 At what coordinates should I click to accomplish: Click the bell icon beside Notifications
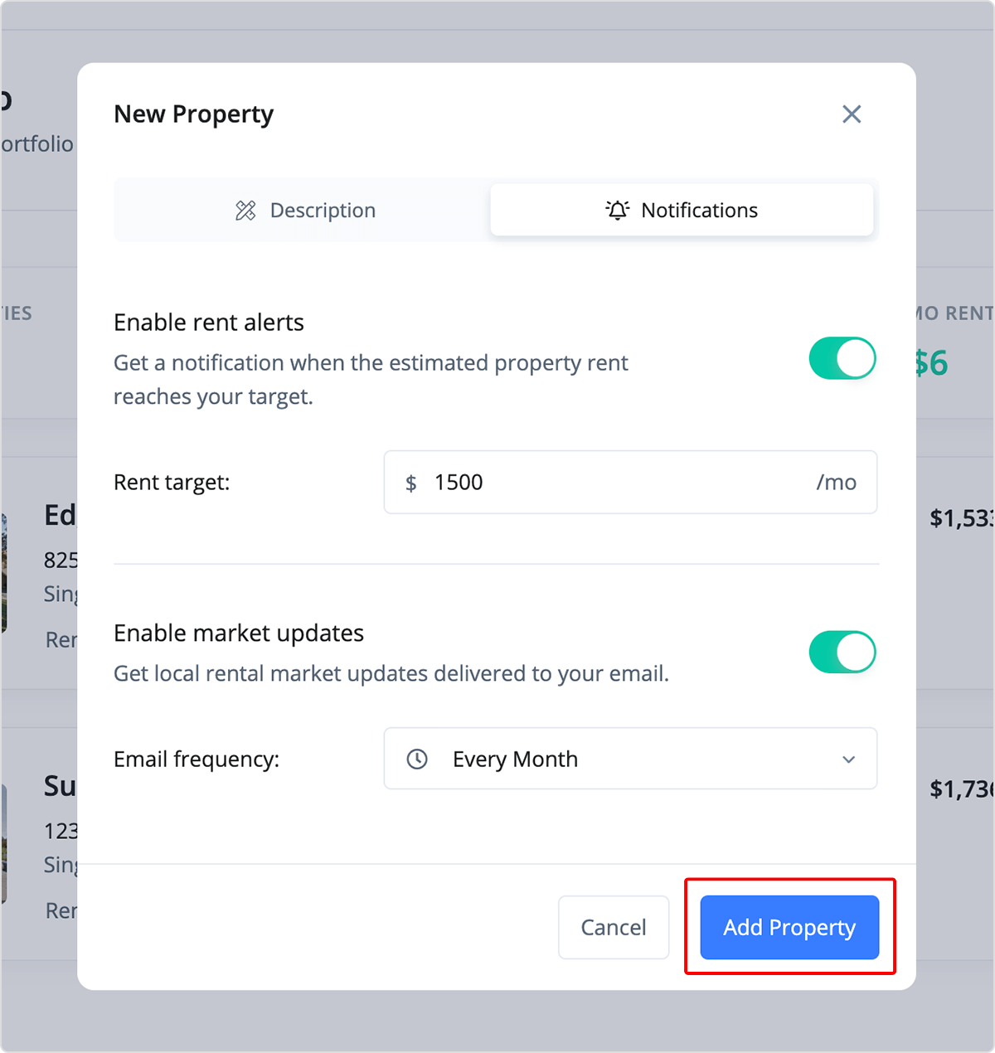(x=618, y=211)
